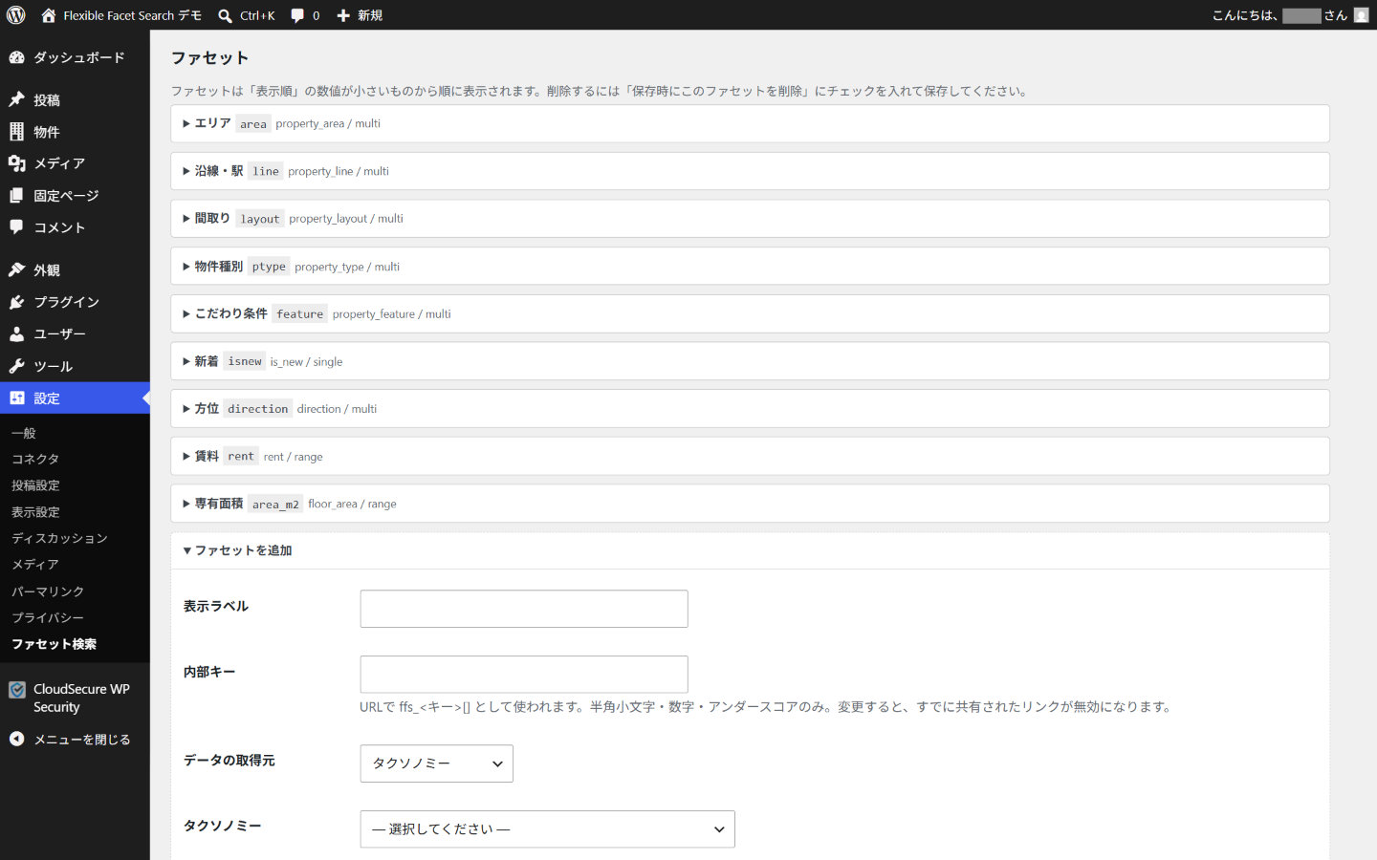Expand the 新着 facet row
The width and height of the screenshot is (1377, 860).
750,361
